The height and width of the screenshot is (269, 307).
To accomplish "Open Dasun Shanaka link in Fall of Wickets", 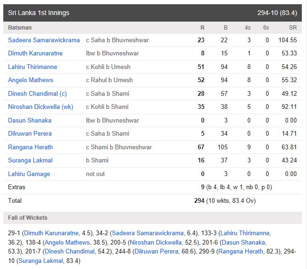I will [x=243, y=242].
